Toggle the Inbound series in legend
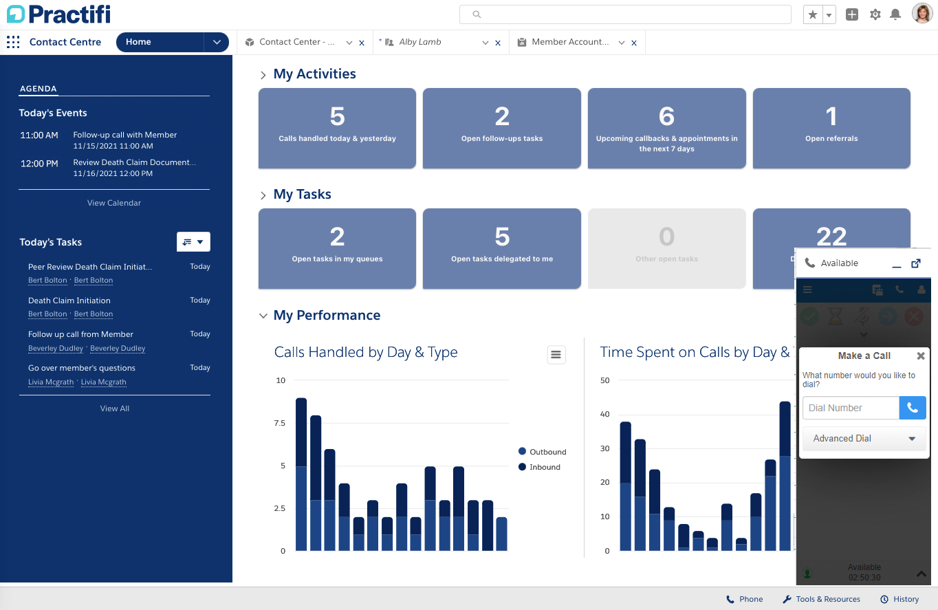Image resolution: width=938 pixels, height=610 pixels. (x=544, y=467)
